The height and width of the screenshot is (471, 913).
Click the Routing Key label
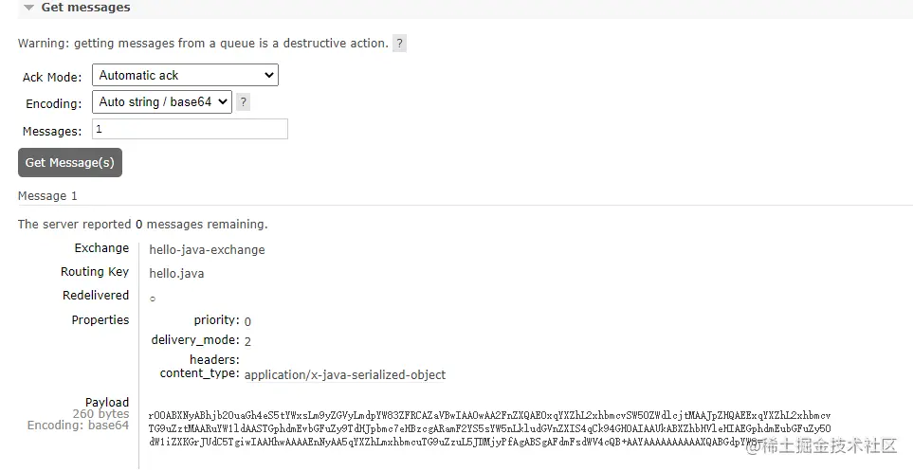[x=94, y=272]
